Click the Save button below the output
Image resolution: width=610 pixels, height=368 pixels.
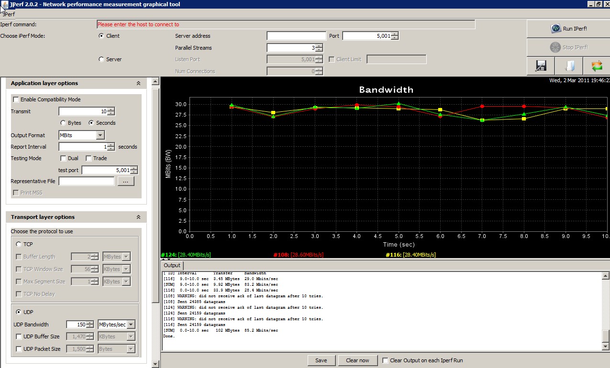[x=321, y=360]
